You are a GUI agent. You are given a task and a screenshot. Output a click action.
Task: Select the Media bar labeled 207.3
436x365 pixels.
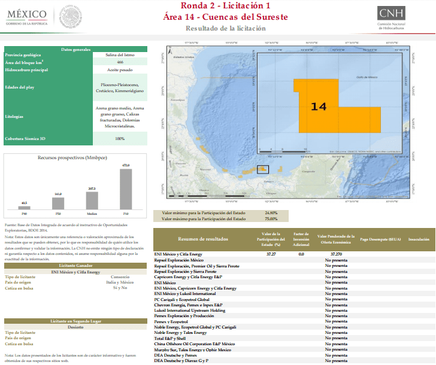tap(92, 200)
